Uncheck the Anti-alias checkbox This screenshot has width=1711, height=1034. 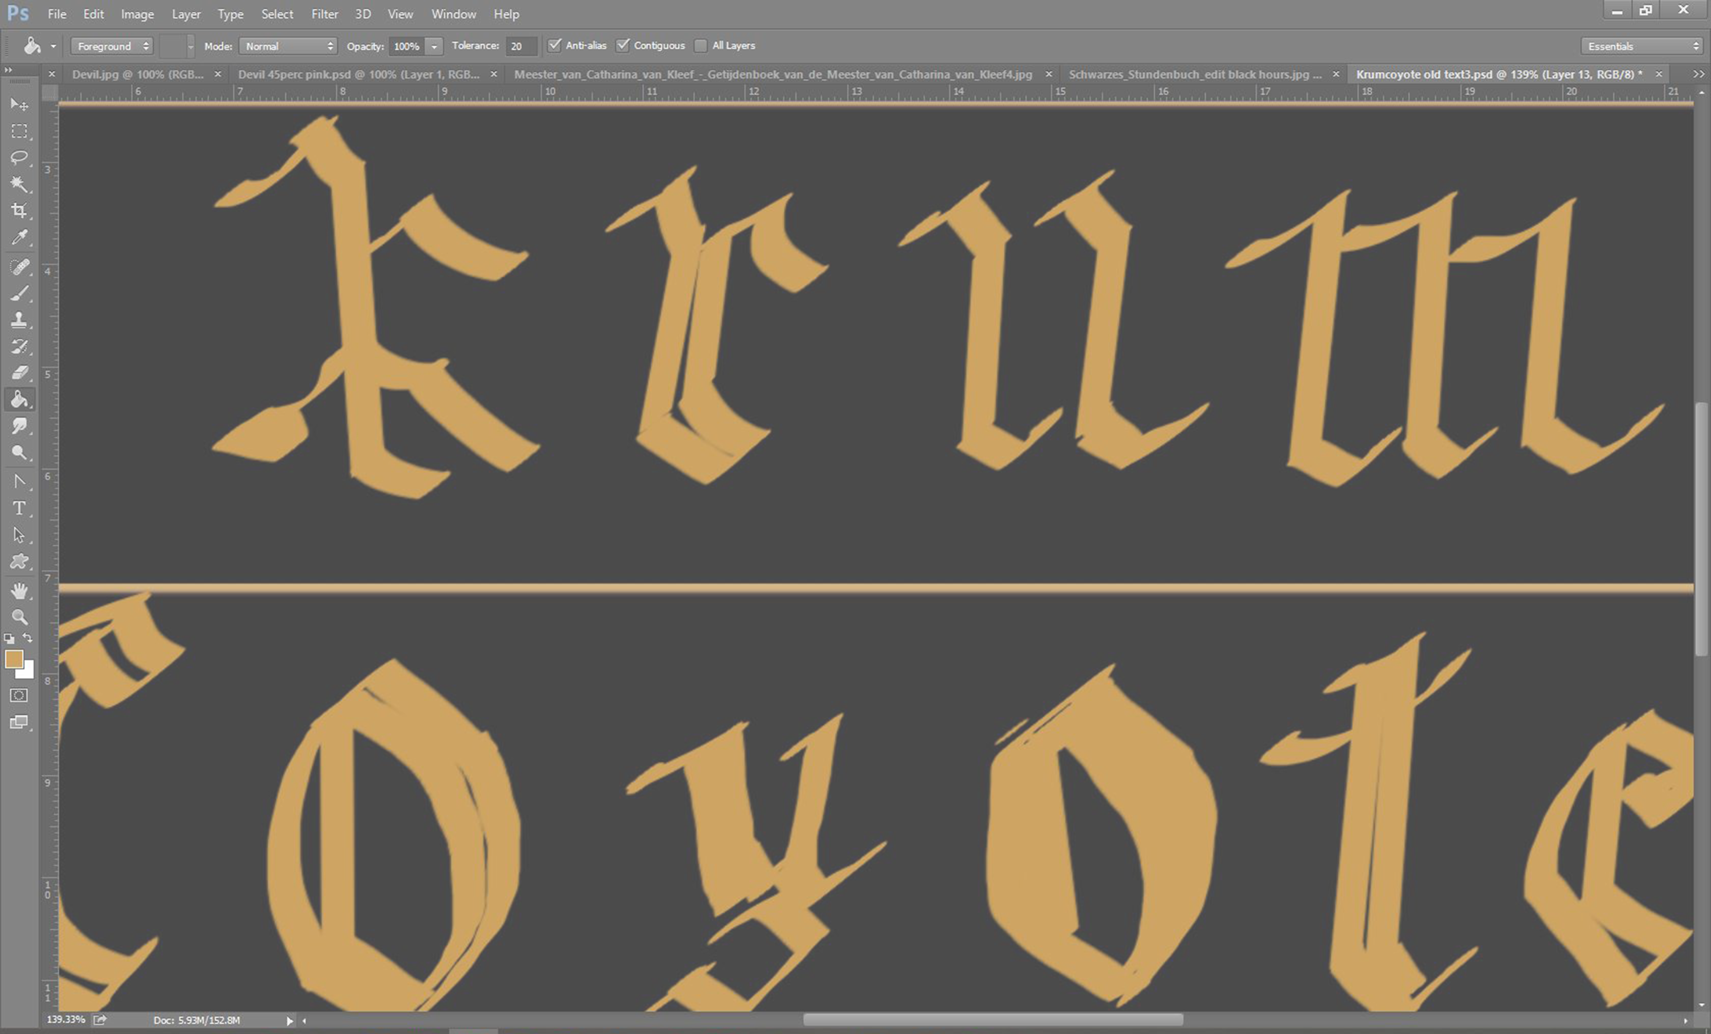coord(554,45)
